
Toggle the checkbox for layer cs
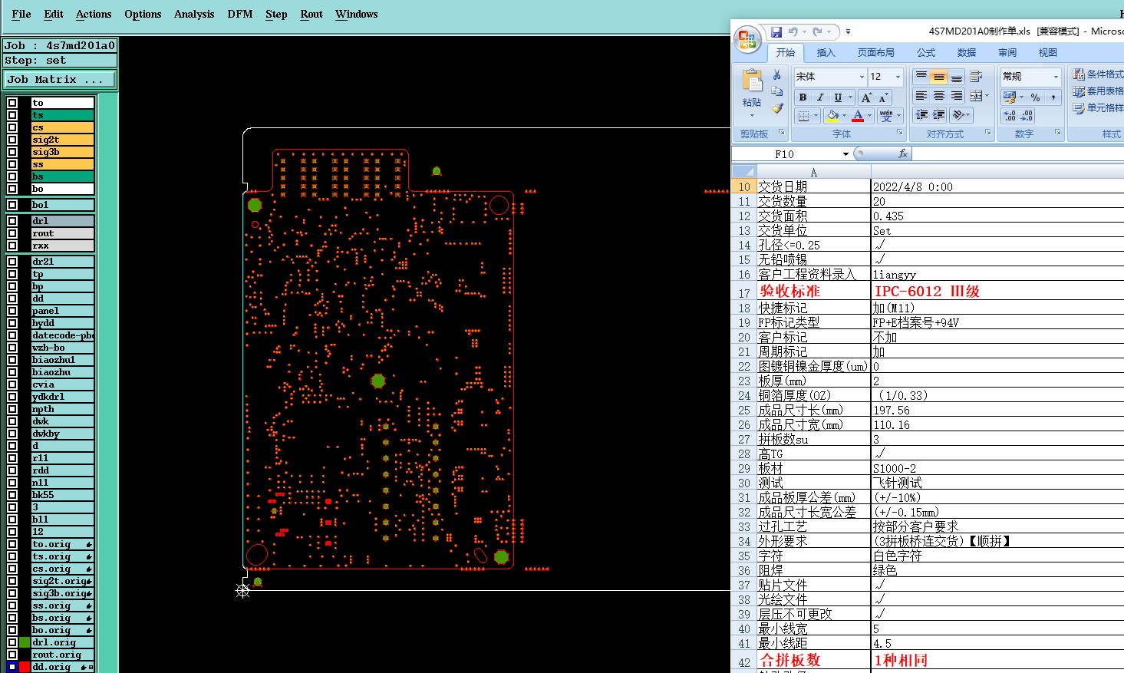pos(12,127)
